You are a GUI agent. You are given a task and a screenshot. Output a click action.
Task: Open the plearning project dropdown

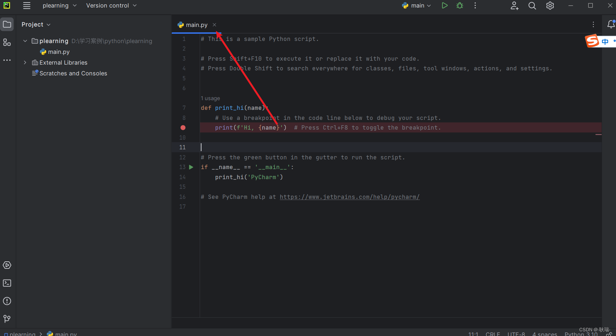60,5
